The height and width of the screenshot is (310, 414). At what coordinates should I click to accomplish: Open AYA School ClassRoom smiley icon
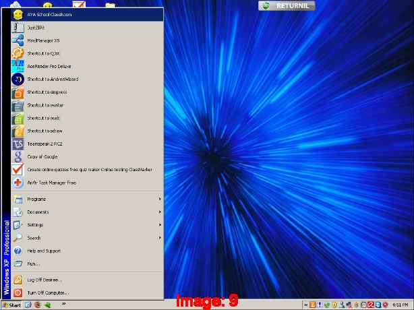18,15
